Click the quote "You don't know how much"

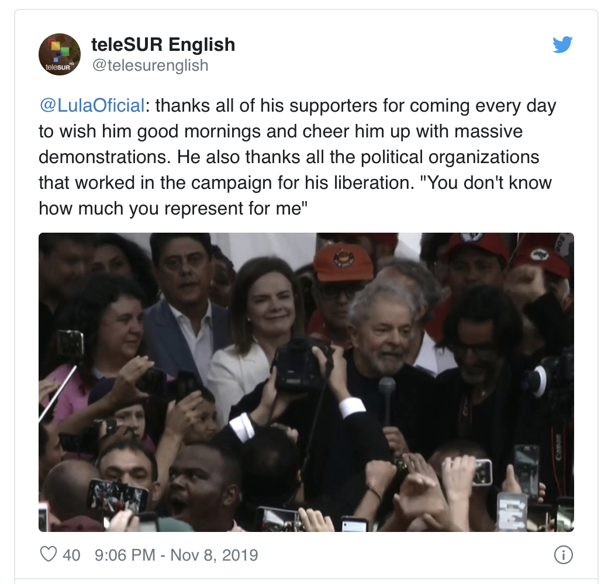[x=295, y=195]
